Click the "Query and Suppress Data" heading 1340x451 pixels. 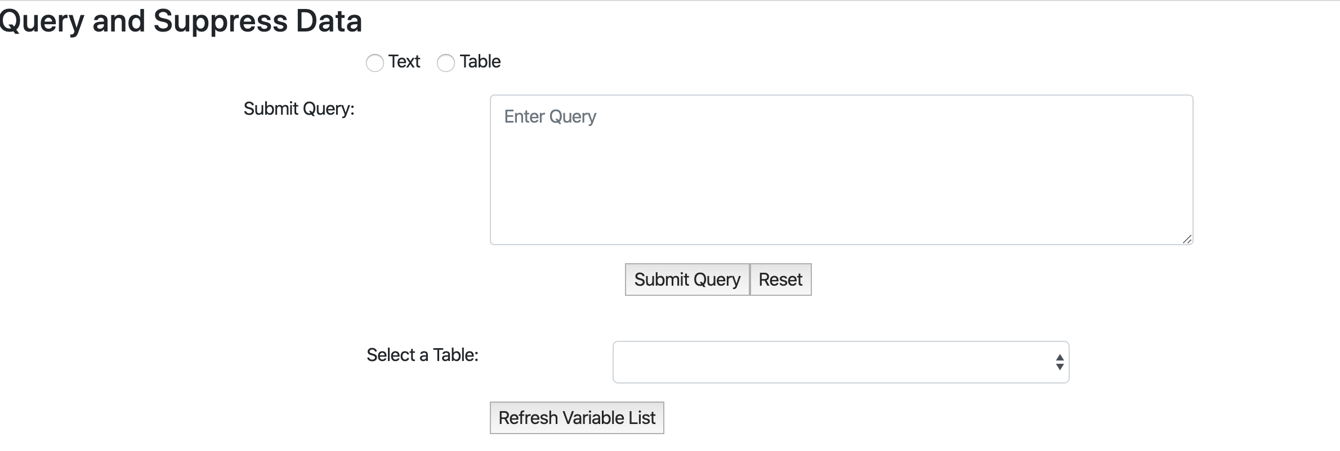click(x=180, y=21)
